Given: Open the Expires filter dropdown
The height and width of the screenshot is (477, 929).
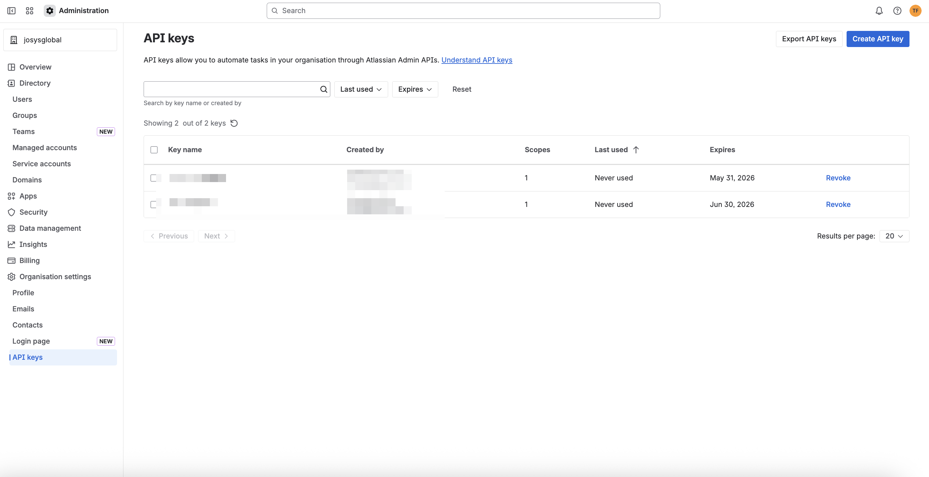Looking at the screenshot, I should pos(415,89).
